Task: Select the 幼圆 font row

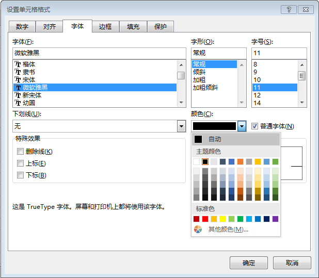Action: coord(95,103)
